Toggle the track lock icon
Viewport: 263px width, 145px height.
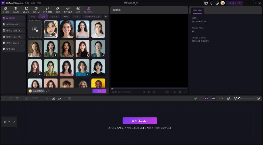[x=5, y=122]
